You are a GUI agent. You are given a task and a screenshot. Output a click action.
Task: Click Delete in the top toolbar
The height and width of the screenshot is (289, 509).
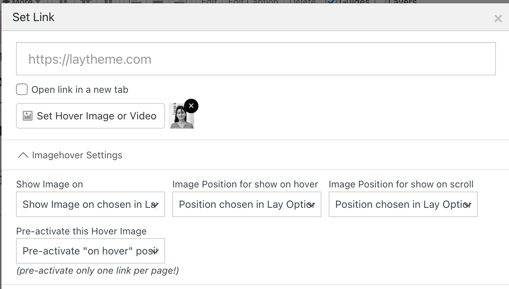(302, 2)
